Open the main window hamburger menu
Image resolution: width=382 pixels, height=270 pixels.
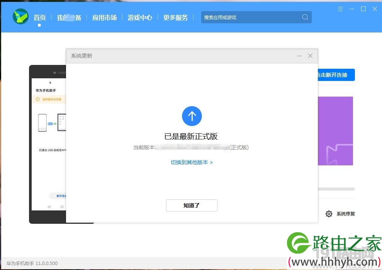340,9
